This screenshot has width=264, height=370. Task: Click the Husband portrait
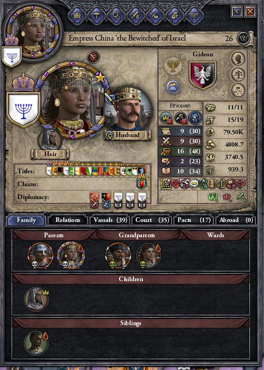(128, 109)
